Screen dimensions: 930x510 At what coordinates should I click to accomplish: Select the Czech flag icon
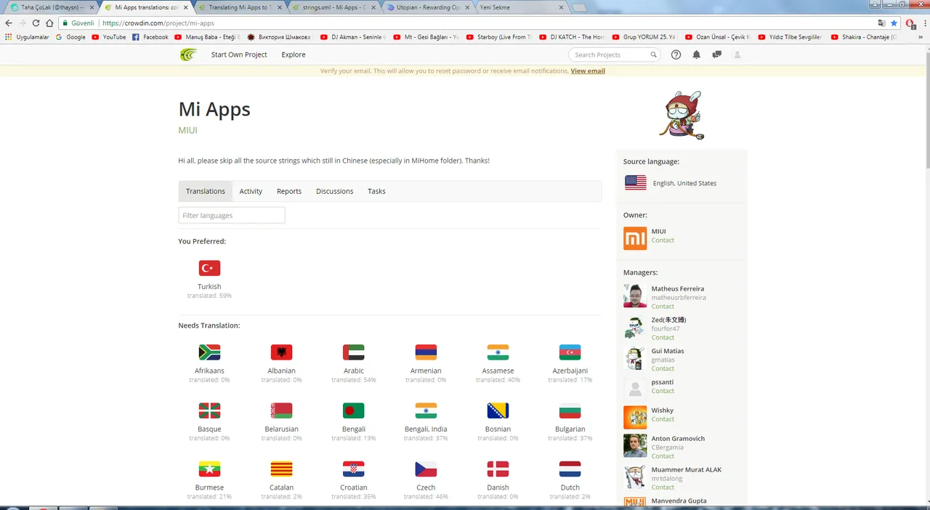pyautogui.click(x=426, y=469)
